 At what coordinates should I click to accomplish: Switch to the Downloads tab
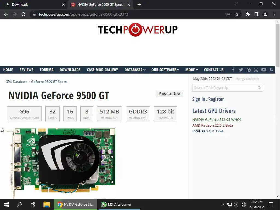coord(34,5)
